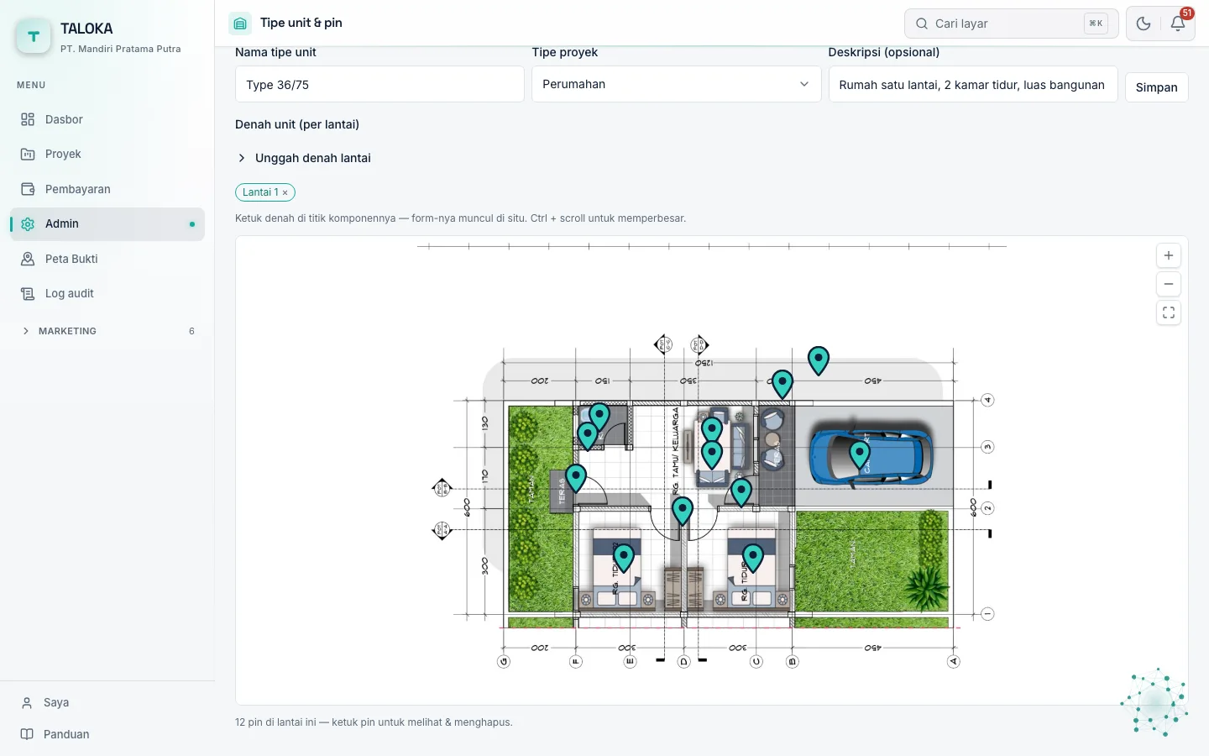Select the upper pin in the bathroom

point(599,415)
